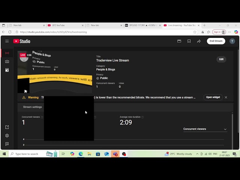Open the Copilot icon in browser toolbar
Viewport: 240px width, 180px height.
coord(236,32)
